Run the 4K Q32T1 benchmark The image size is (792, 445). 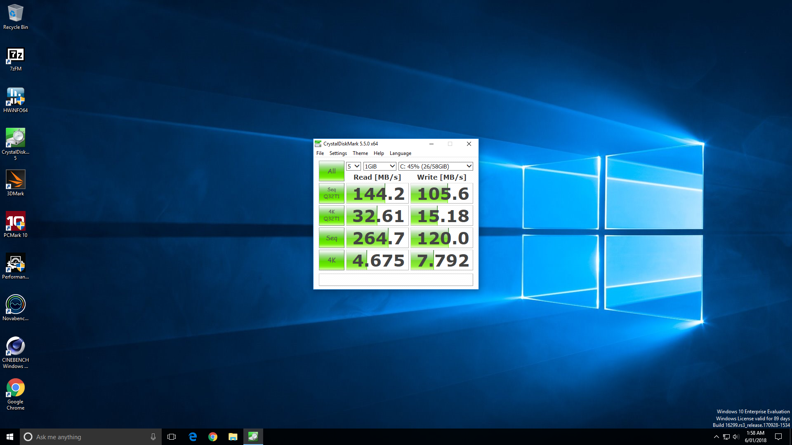pos(332,215)
